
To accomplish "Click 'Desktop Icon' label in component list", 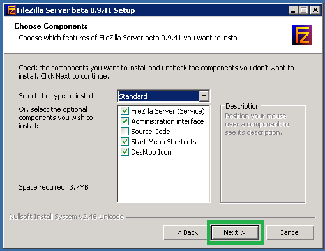I will (x=151, y=152).
